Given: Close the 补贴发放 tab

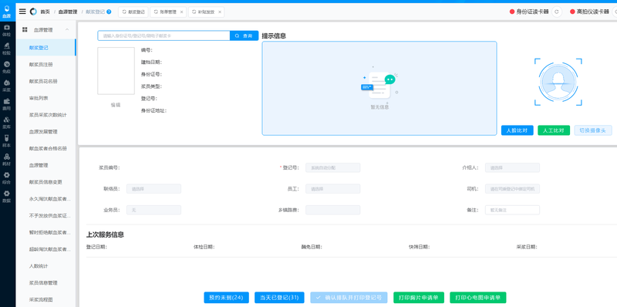Looking at the screenshot, I should [x=220, y=12].
